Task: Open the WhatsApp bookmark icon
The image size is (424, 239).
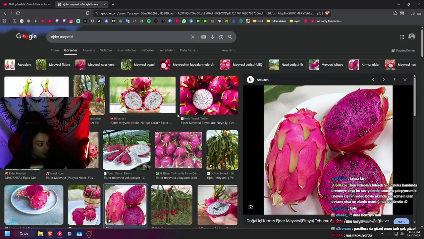Action: pos(184,21)
